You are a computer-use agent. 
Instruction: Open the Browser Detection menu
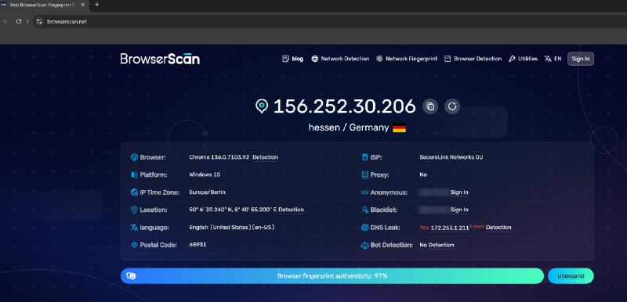(477, 59)
